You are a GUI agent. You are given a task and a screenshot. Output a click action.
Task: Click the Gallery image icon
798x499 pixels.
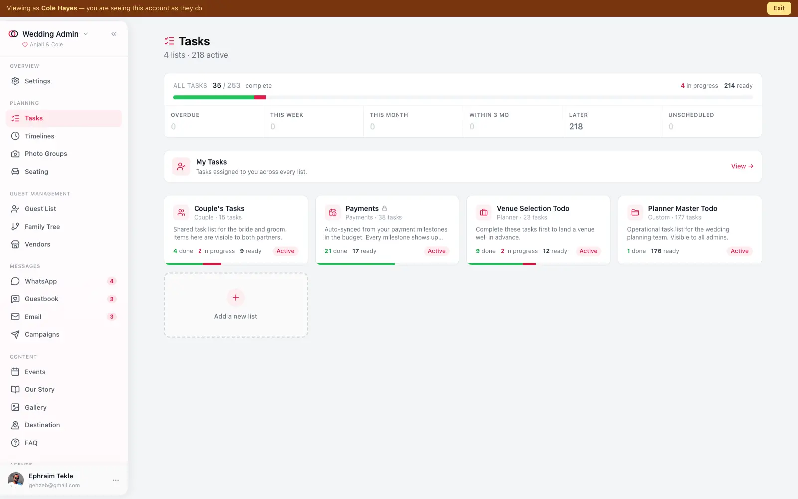pyautogui.click(x=15, y=407)
